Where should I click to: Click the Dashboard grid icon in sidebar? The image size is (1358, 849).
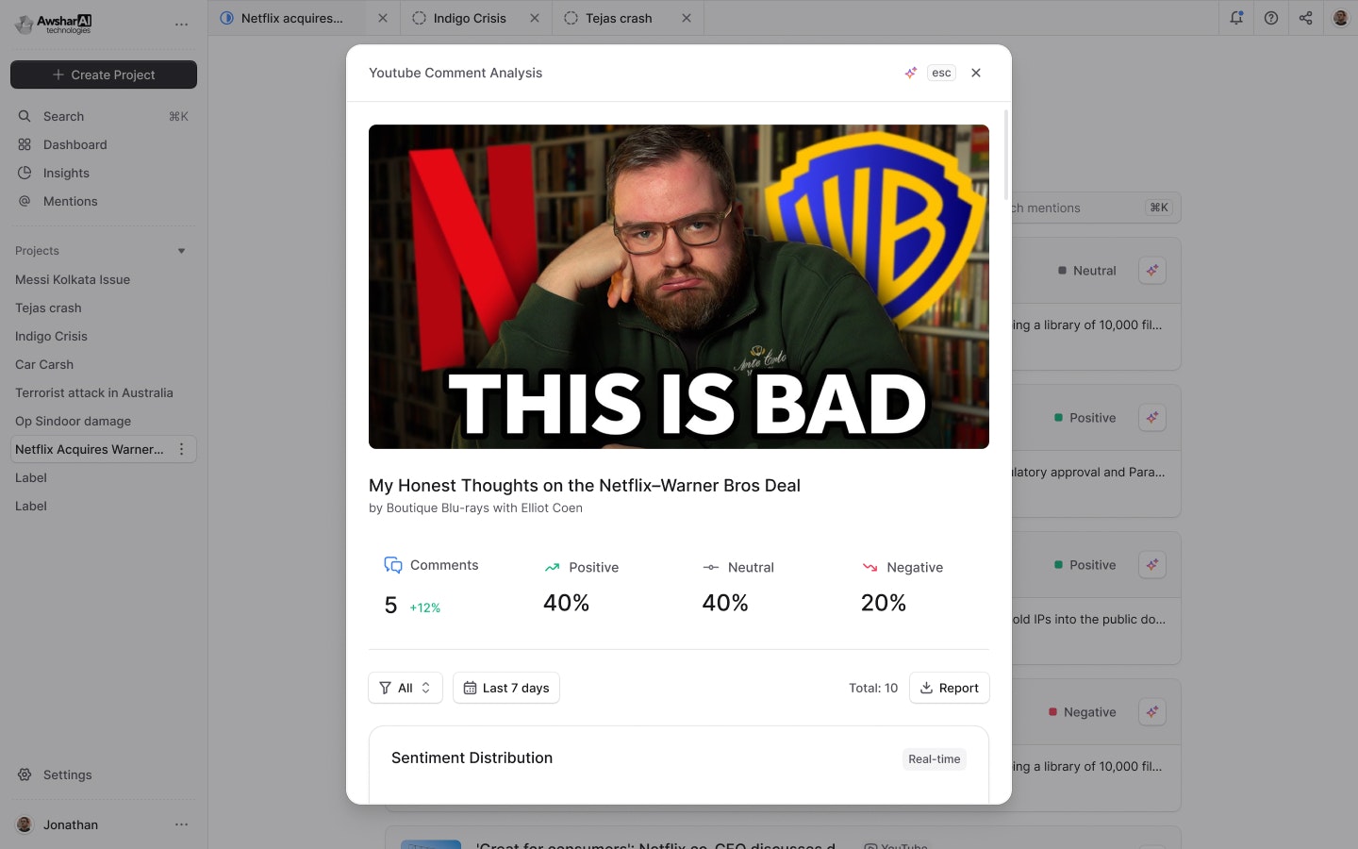(x=25, y=144)
